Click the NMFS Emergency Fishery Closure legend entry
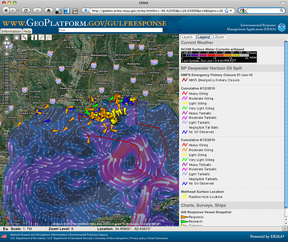Screen dimensions: 288x242 [211, 80]
